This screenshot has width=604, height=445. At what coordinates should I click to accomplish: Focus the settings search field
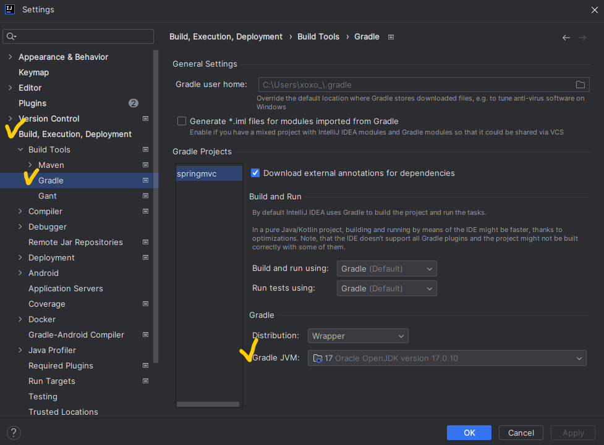point(78,36)
